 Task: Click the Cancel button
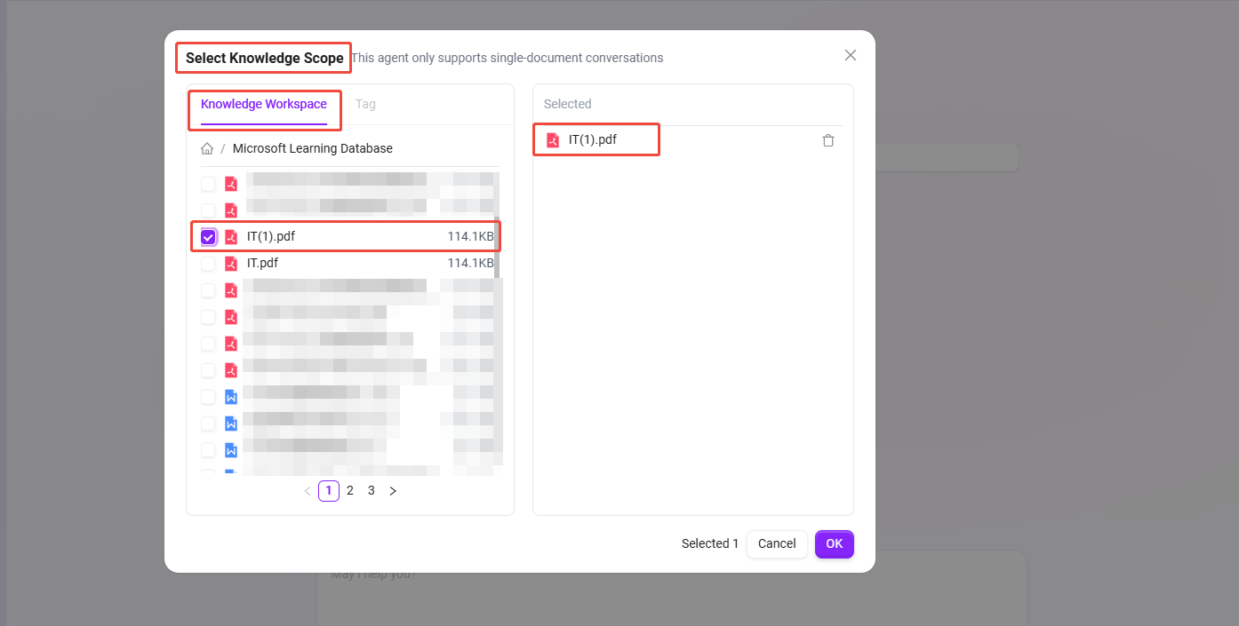pyautogui.click(x=777, y=543)
